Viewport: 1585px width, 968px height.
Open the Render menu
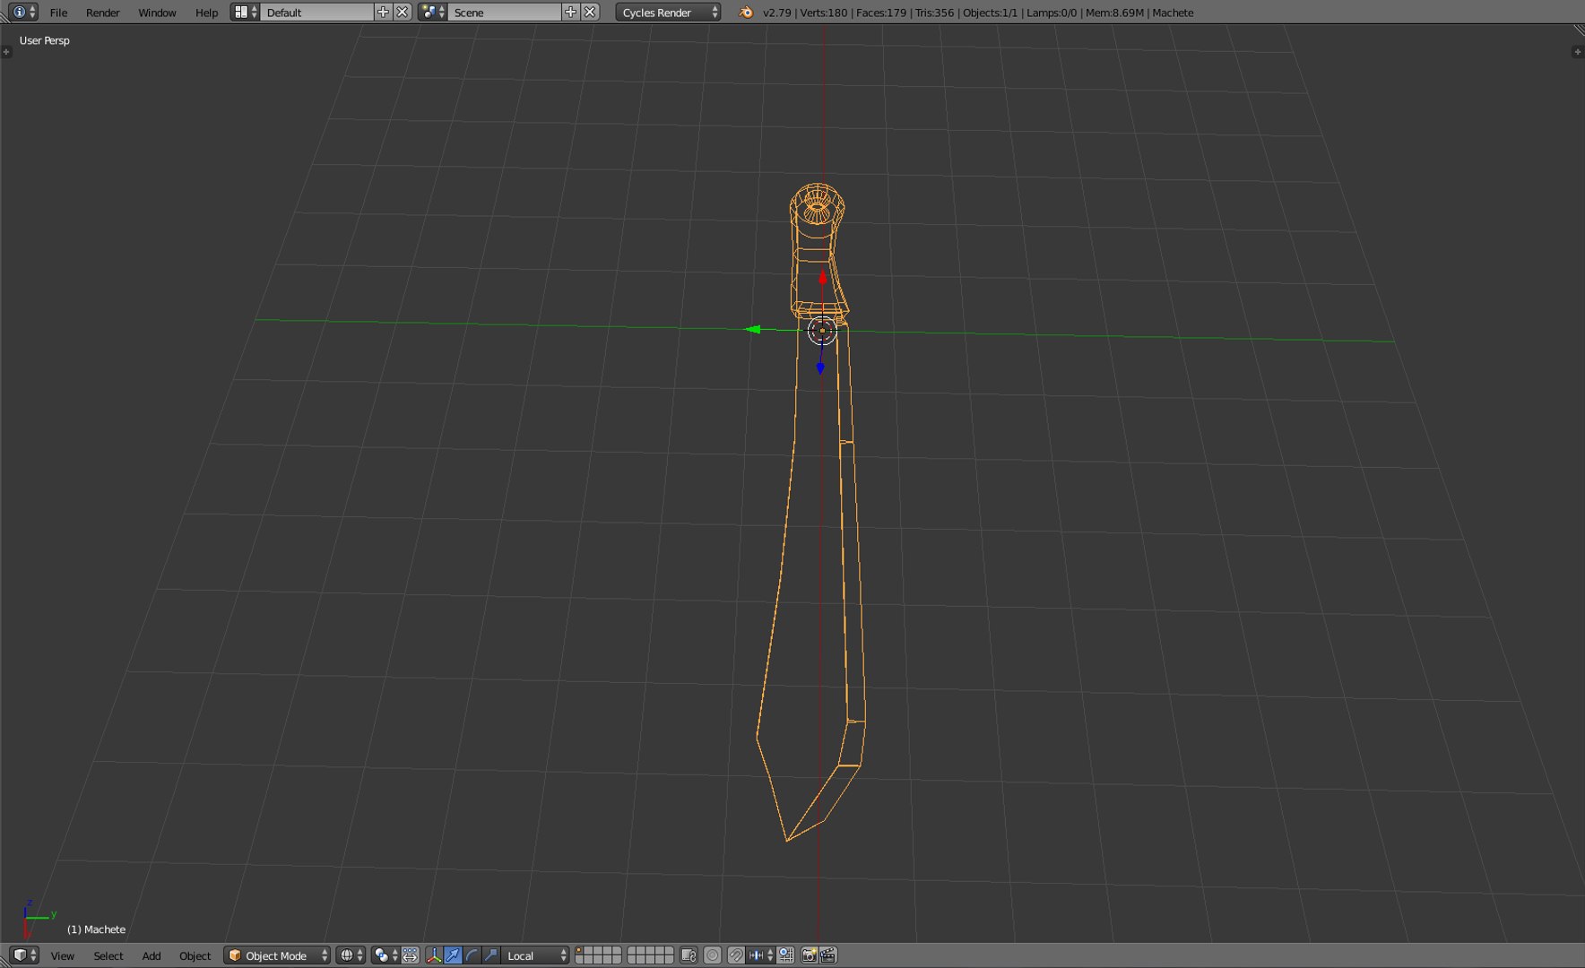(102, 13)
